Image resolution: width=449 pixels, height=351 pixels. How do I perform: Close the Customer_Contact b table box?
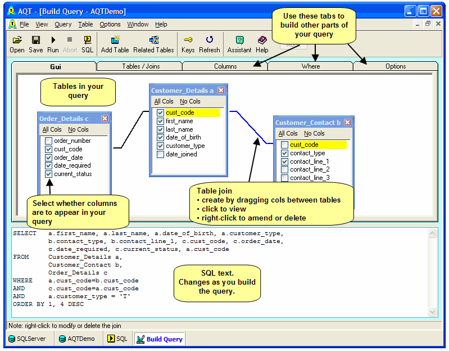[348, 123]
